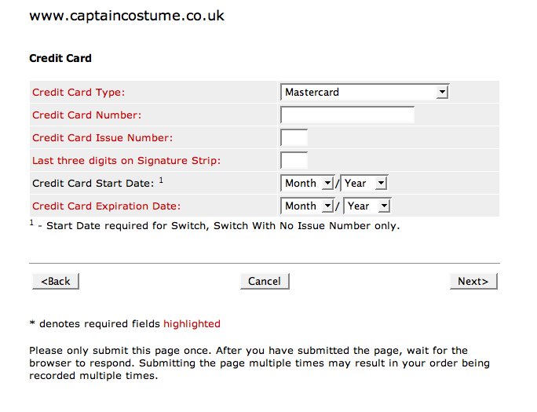Click the www.captaincostume.co.uk site title

[126, 16]
